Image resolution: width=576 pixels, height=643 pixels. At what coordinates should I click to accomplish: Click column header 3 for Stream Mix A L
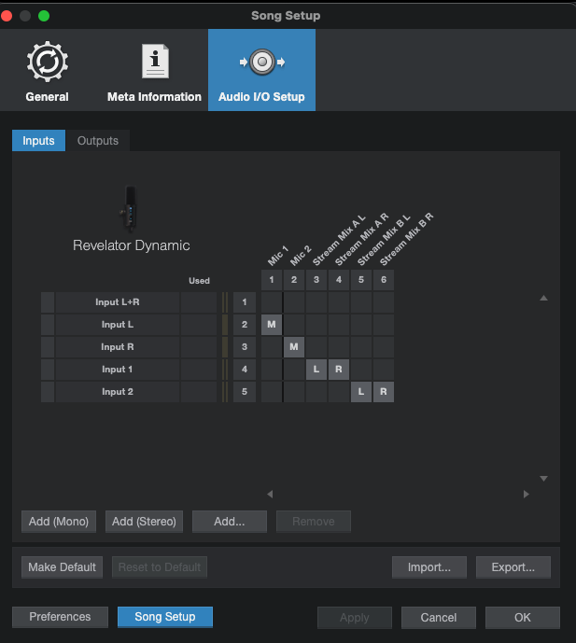click(316, 280)
